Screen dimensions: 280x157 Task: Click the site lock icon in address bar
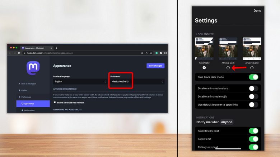pyautogui.click(x=25, y=53)
